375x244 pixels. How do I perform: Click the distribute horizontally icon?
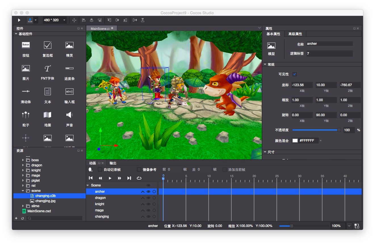(135, 20)
